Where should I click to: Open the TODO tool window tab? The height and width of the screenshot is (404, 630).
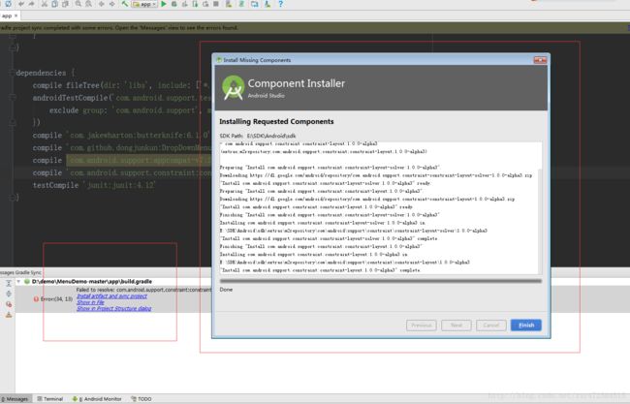142,399
